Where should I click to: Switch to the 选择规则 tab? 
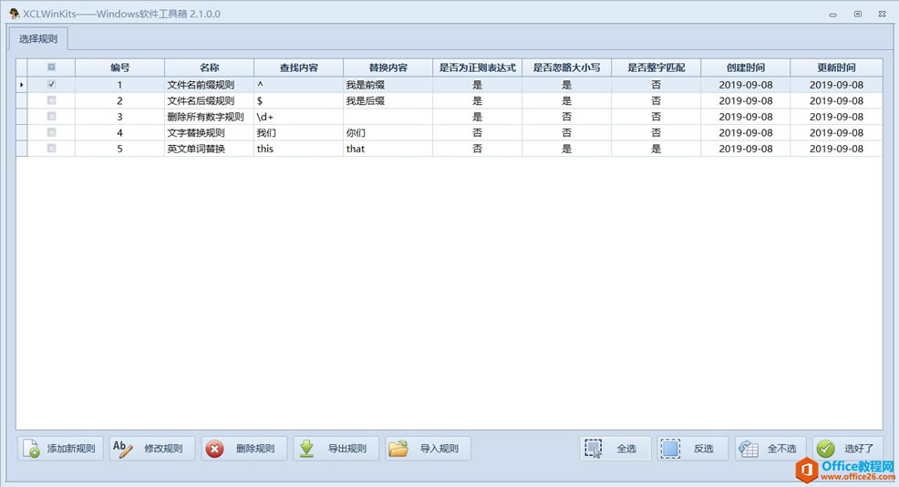click(38, 39)
